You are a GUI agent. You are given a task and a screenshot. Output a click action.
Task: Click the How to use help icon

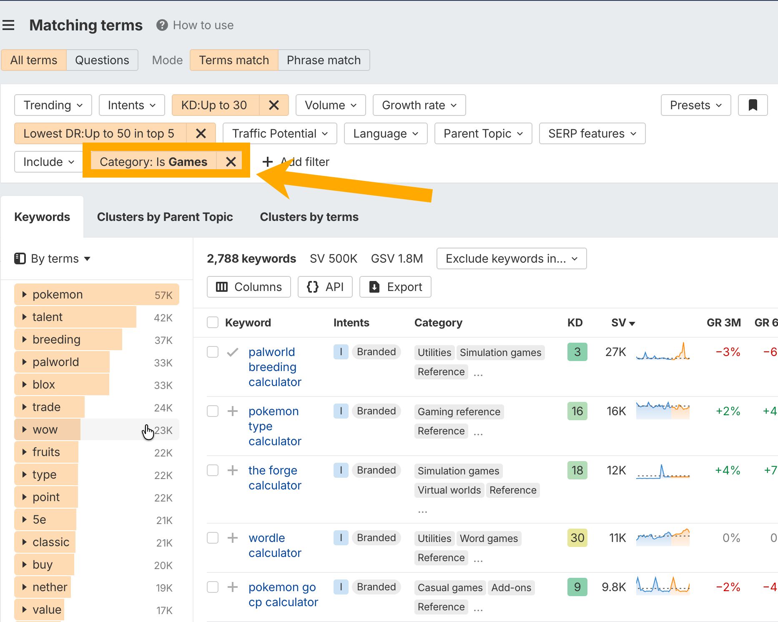click(x=162, y=25)
